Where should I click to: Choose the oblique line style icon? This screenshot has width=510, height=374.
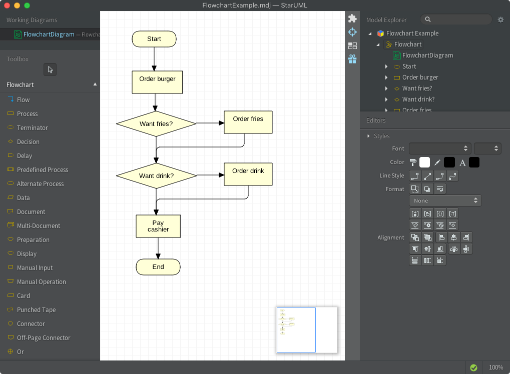click(427, 176)
